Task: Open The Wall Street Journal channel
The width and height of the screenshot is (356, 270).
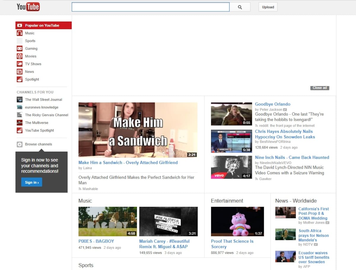Action: tap(43, 100)
